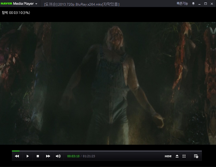Open the playlist panel
The width and height of the screenshot is (216, 167).
click(x=196, y=156)
